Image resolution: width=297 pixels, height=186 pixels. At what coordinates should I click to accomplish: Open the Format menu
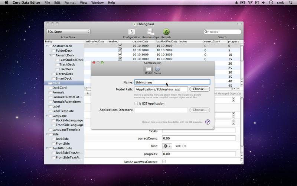pyautogui.click(x=70, y=3)
